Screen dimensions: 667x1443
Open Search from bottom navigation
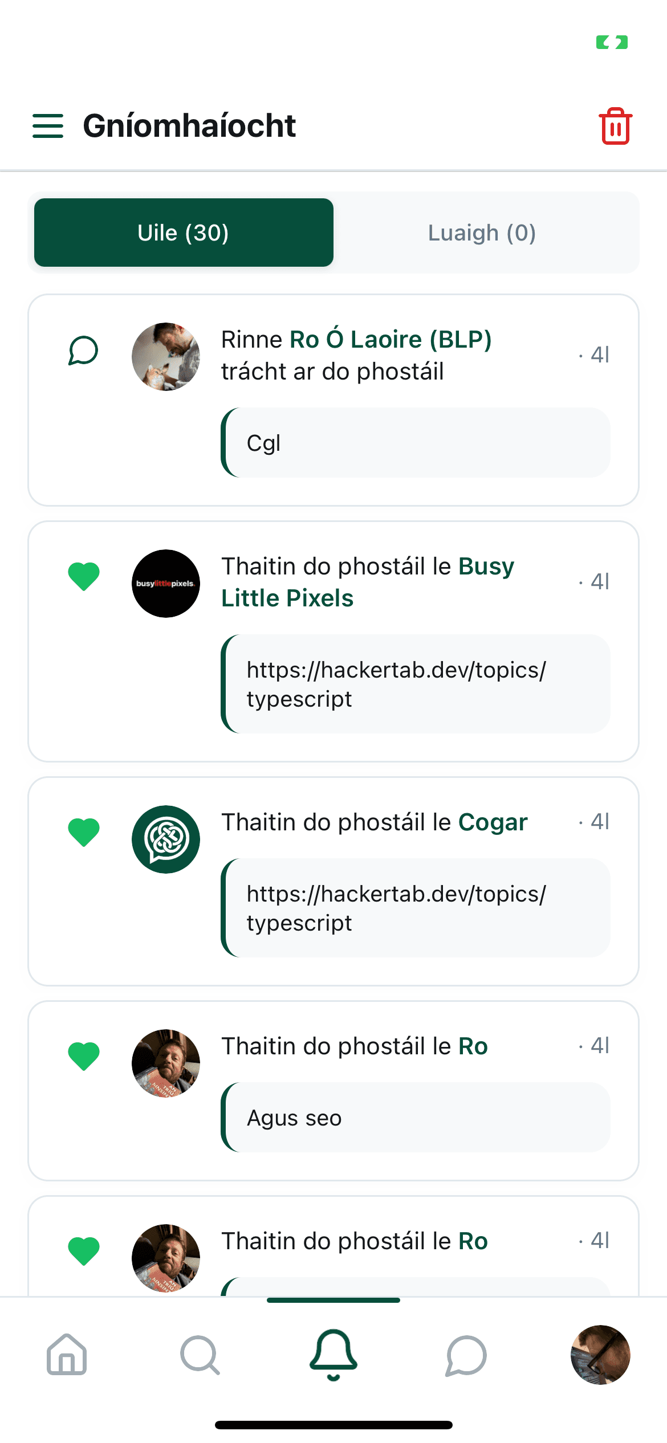pos(200,1355)
